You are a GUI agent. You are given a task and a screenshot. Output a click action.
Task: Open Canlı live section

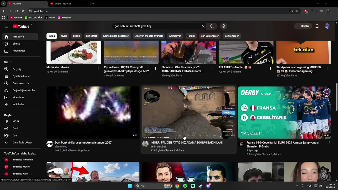tap(20, 129)
